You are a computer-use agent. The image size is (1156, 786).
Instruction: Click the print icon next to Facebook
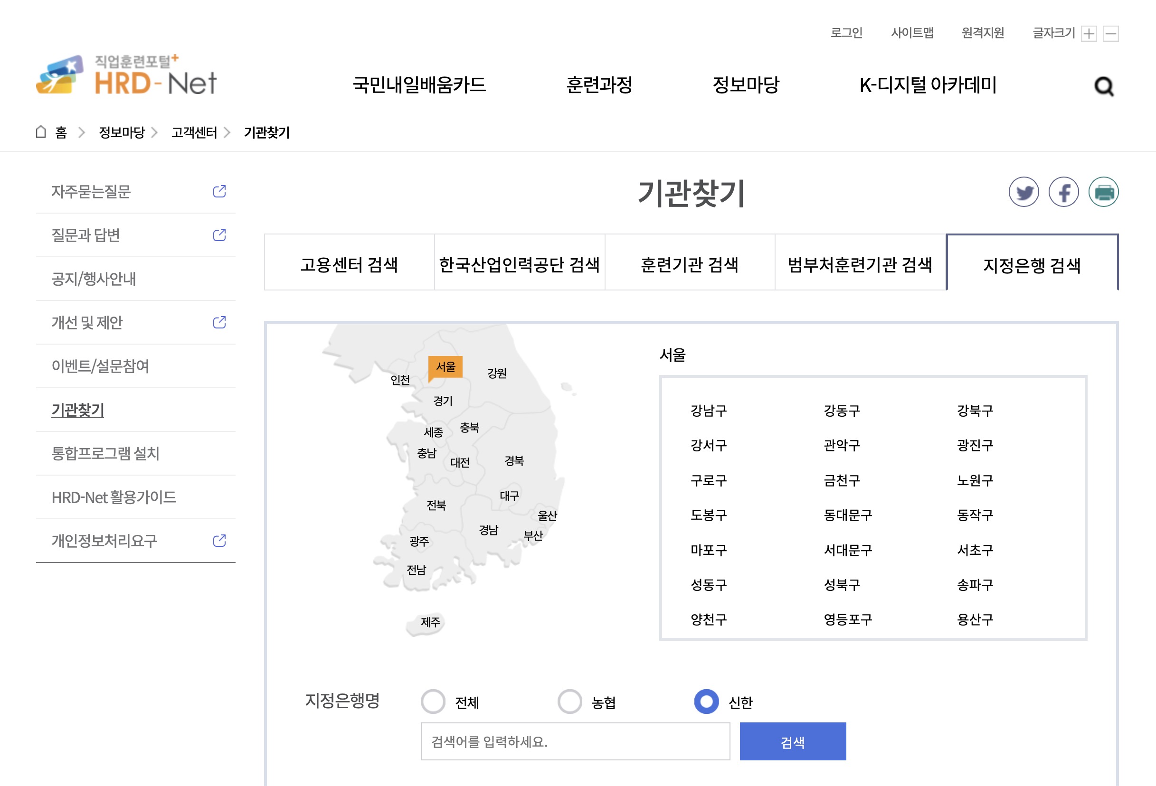click(x=1104, y=191)
